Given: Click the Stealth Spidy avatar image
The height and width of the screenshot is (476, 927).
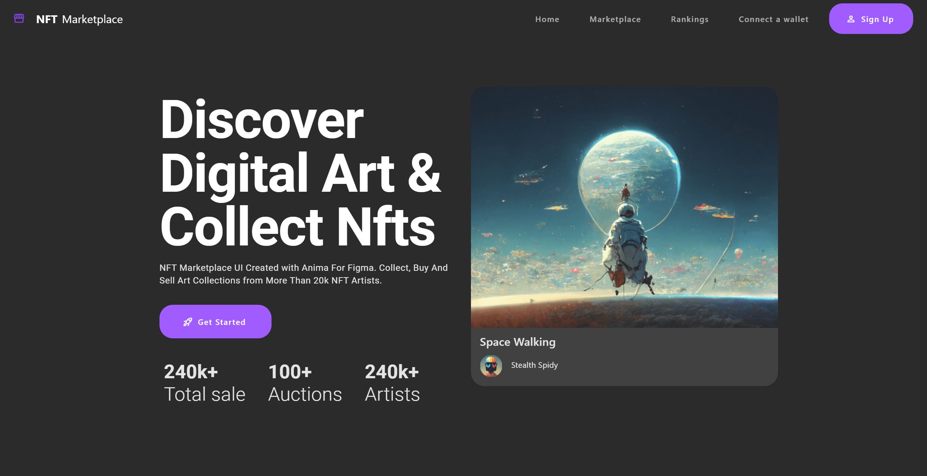Looking at the screenshot, I should click(491, 366).
